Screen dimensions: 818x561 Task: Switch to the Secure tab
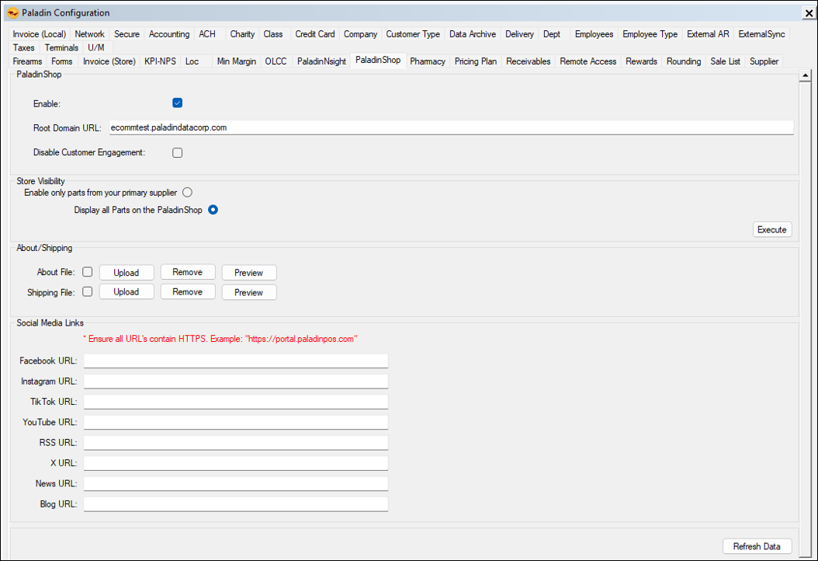(127, 34)
